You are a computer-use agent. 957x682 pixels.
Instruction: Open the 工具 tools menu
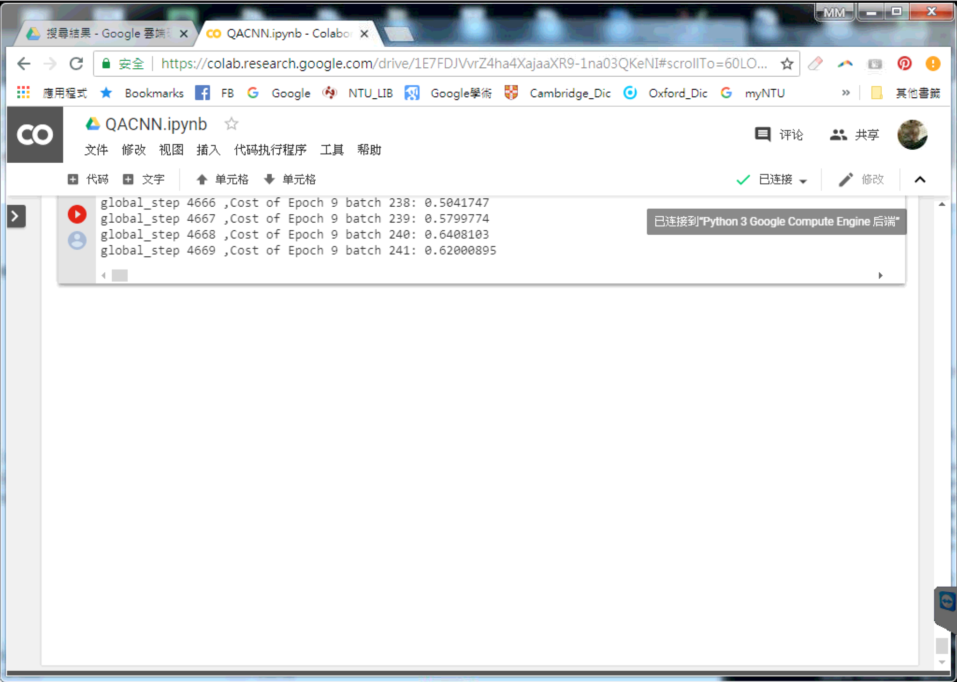click(332, 150)
